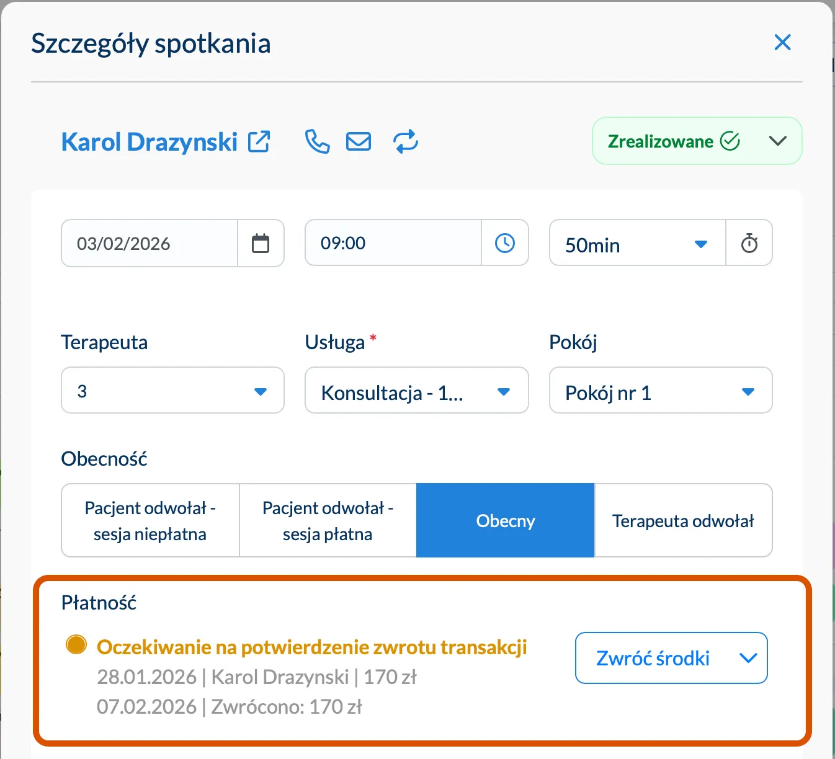This screenshot has width=835, height=759.
Task: Click the recurring appointment arrows icon
Action: (x=406, y=141)
